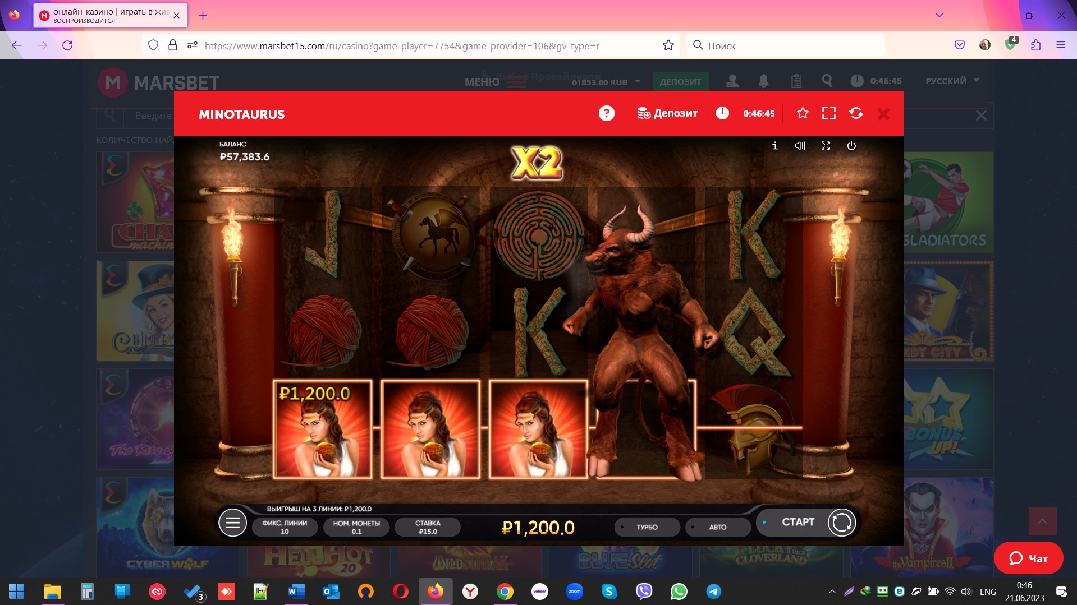Viewport: 1077px width, 605px height.
Task: Open Microsoft Word from taskbar
Action: point(296,592)
